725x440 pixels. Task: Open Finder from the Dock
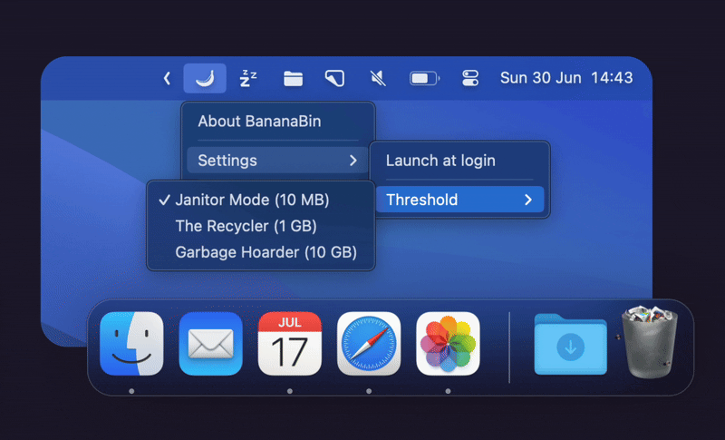coord(131,344)
